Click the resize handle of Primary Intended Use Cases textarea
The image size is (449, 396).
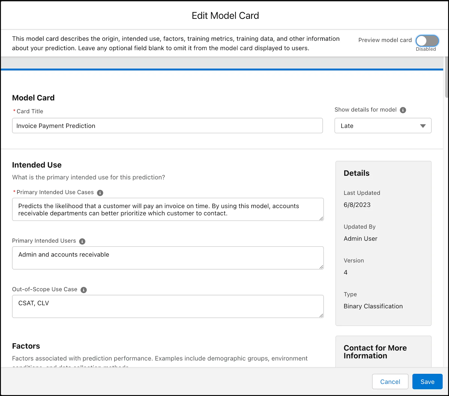pyautogui.click(x=321, y=218)
